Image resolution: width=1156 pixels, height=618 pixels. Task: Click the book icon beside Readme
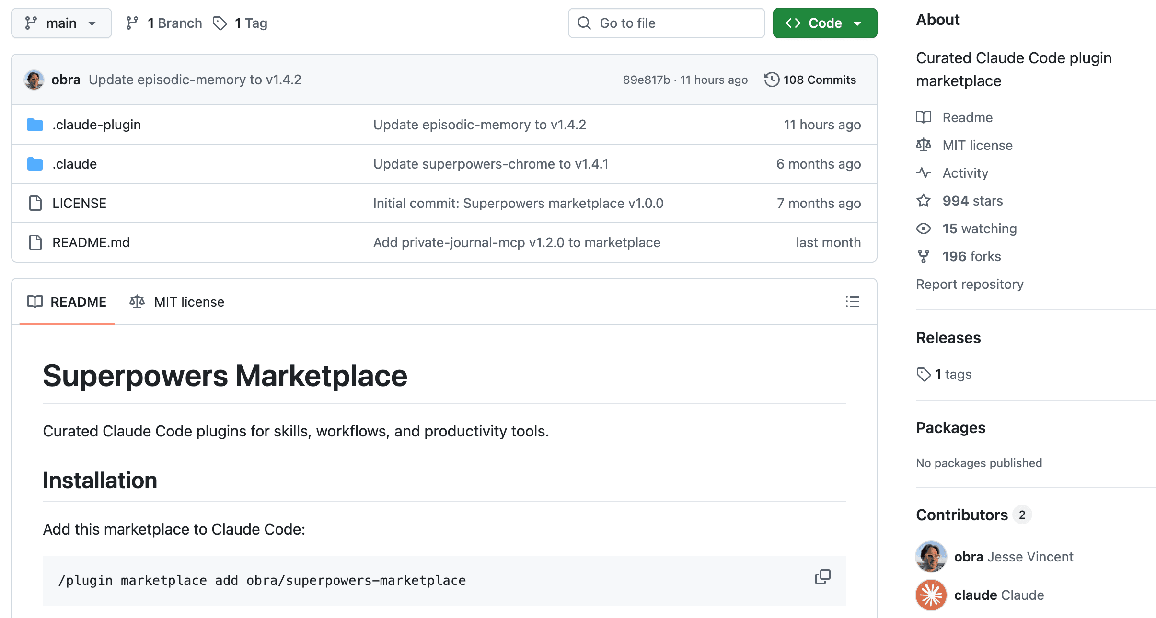click(x=924, y=117)
